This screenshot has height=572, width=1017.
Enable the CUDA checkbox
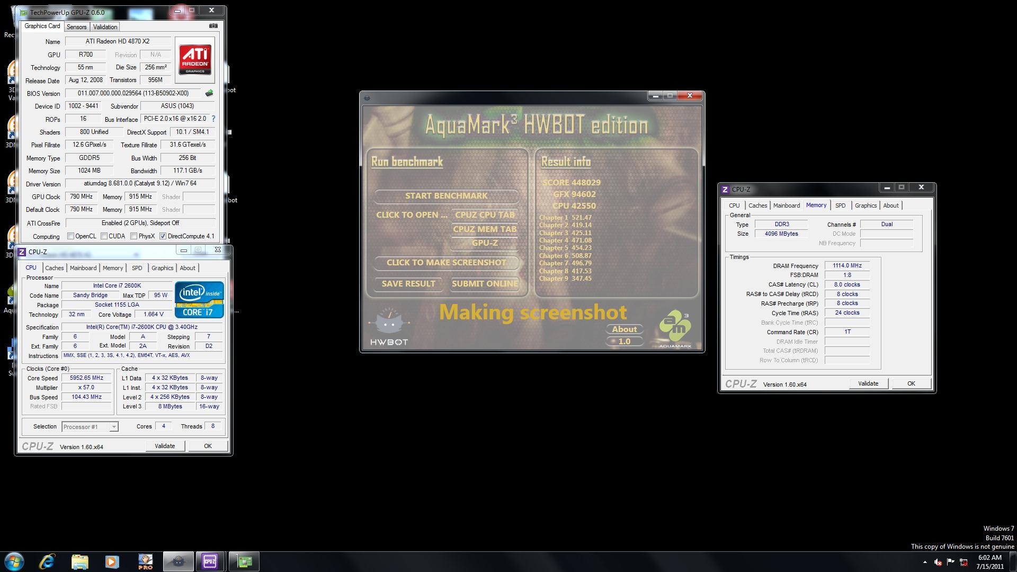pyautogui.click(x=104, y=236)
